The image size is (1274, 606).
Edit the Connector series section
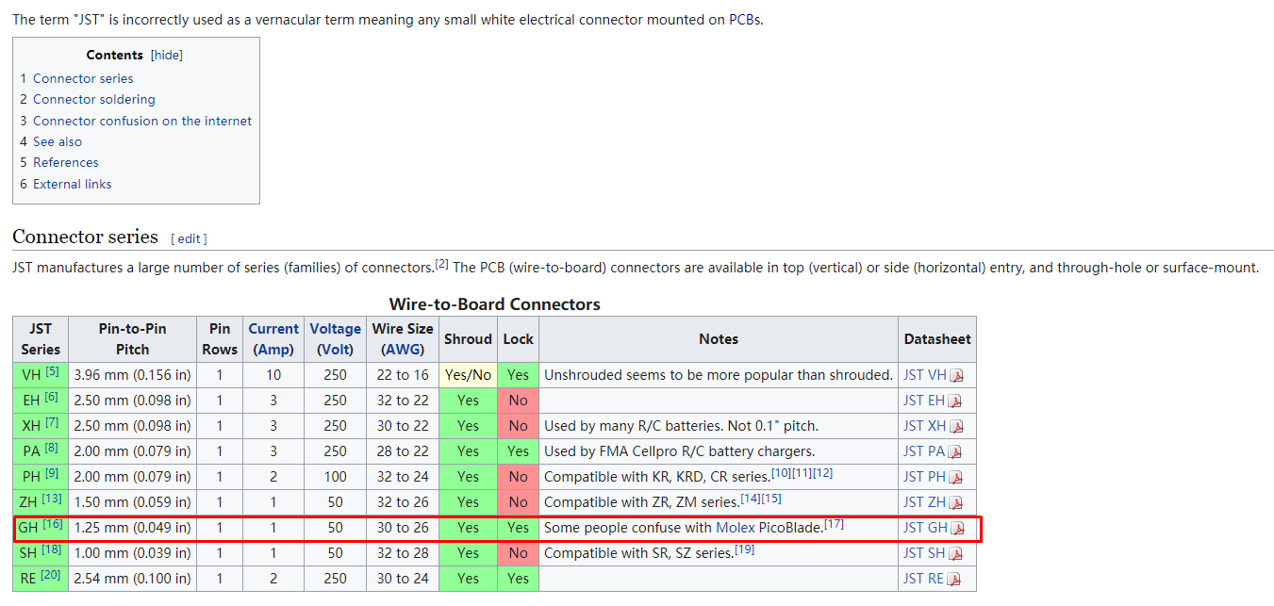[190, 238]
